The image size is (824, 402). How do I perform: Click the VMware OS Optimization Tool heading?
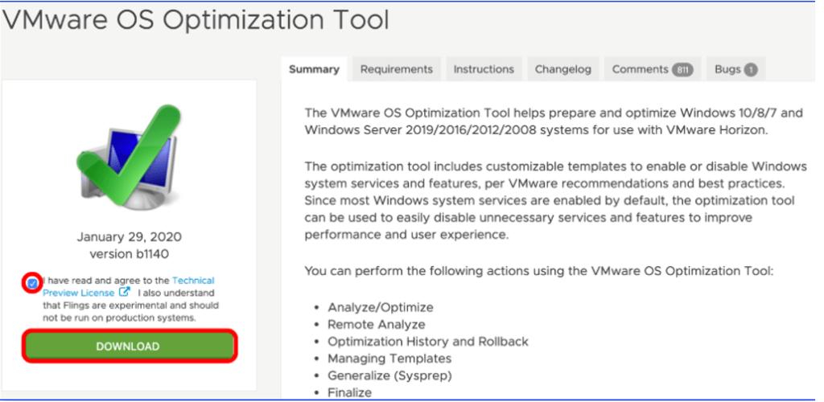(x=196, y=19)
